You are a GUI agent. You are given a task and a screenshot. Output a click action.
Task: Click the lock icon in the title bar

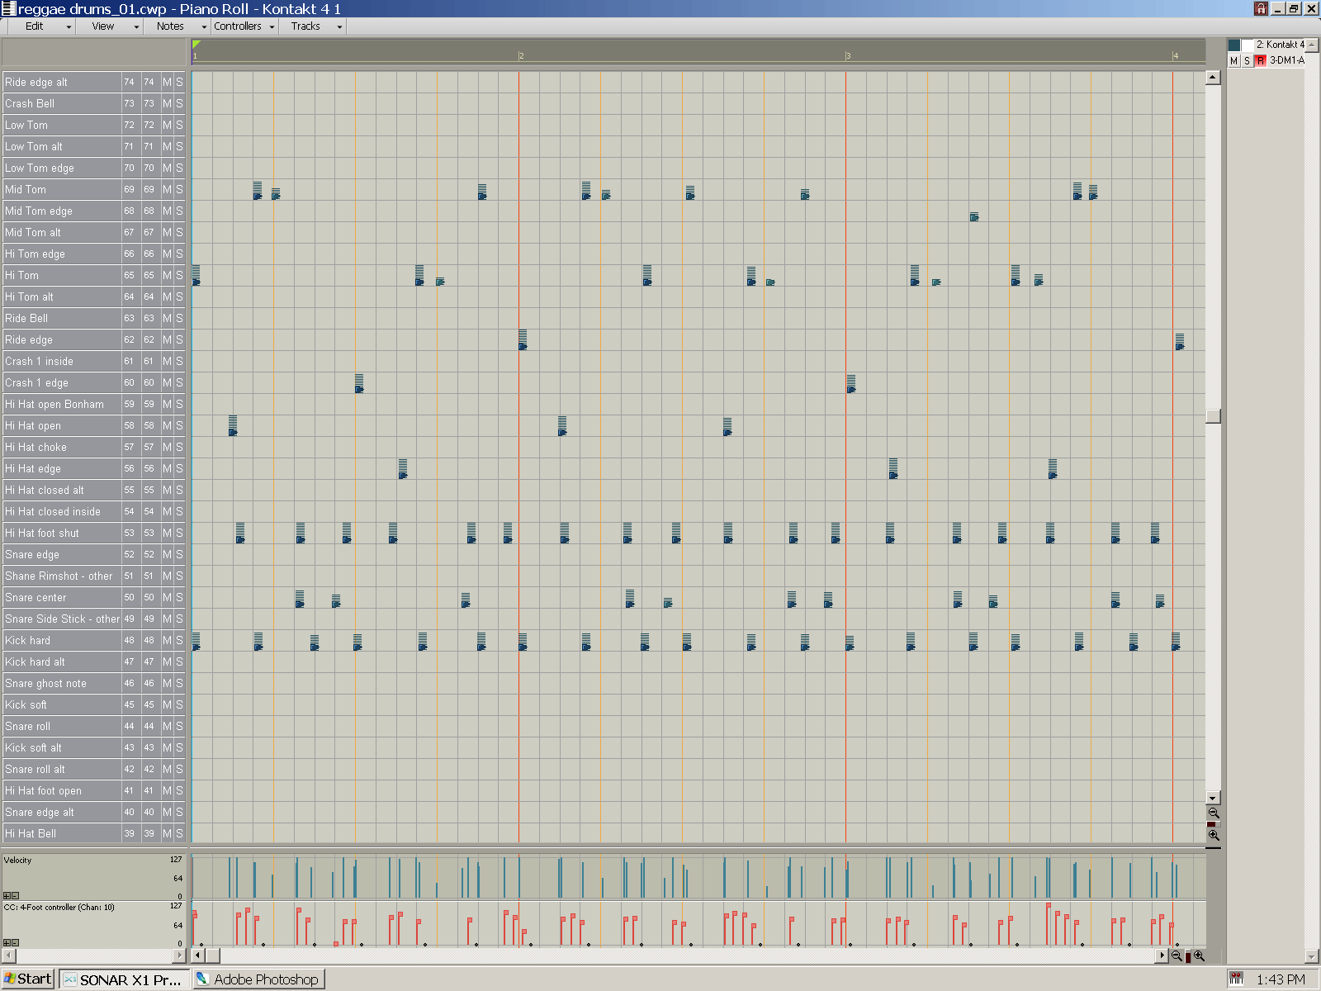click(x=1260, y=8)
